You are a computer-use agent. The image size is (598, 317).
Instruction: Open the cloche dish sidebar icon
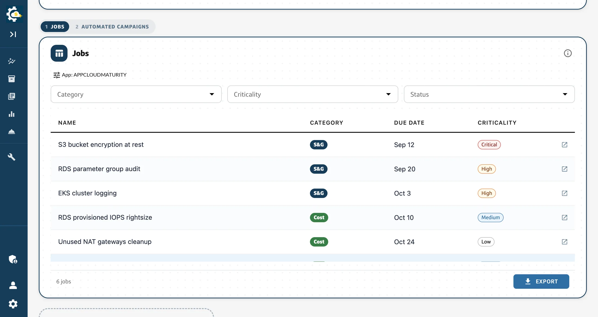pos(12,132)
